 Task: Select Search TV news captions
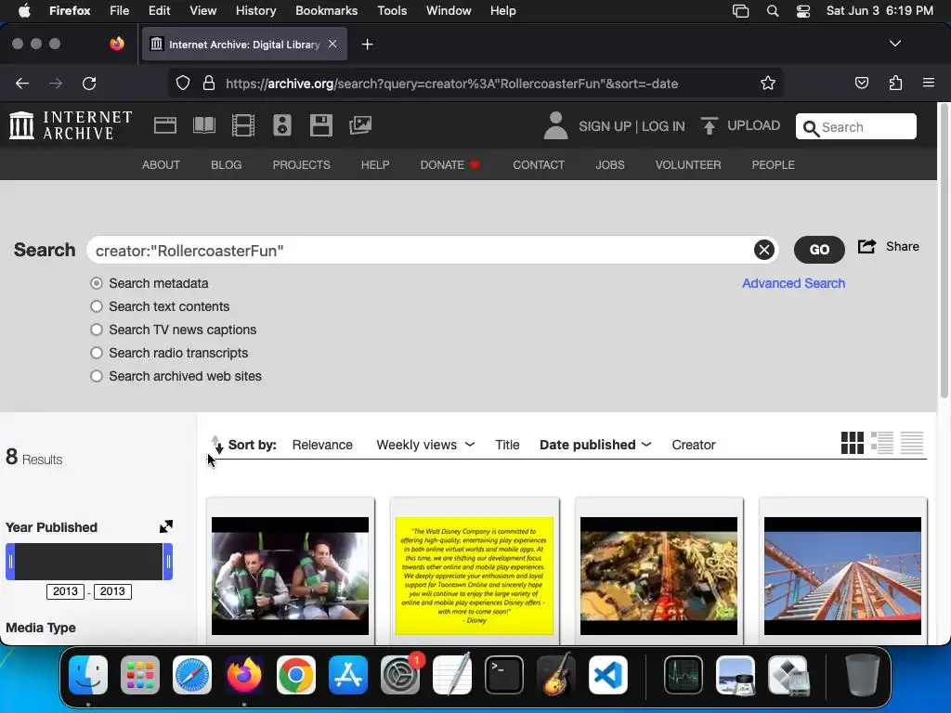tap(97, 330)
